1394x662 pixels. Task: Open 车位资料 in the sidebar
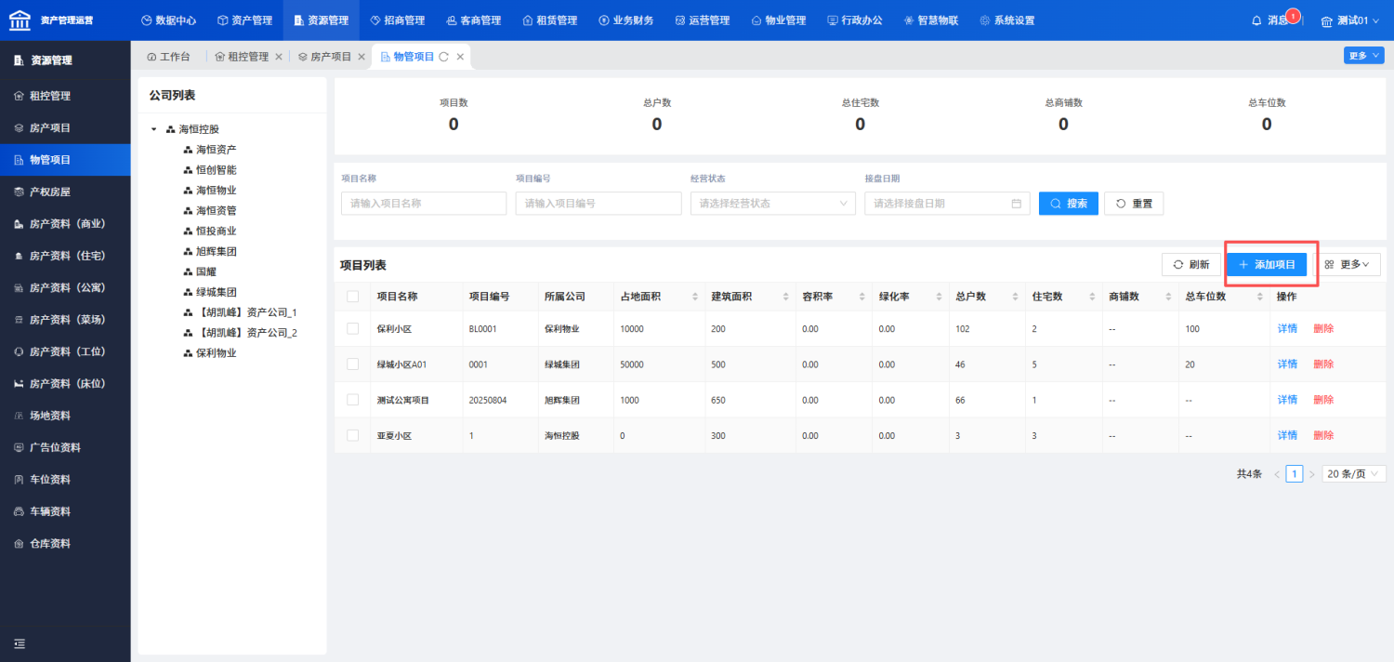coord(65,480)
